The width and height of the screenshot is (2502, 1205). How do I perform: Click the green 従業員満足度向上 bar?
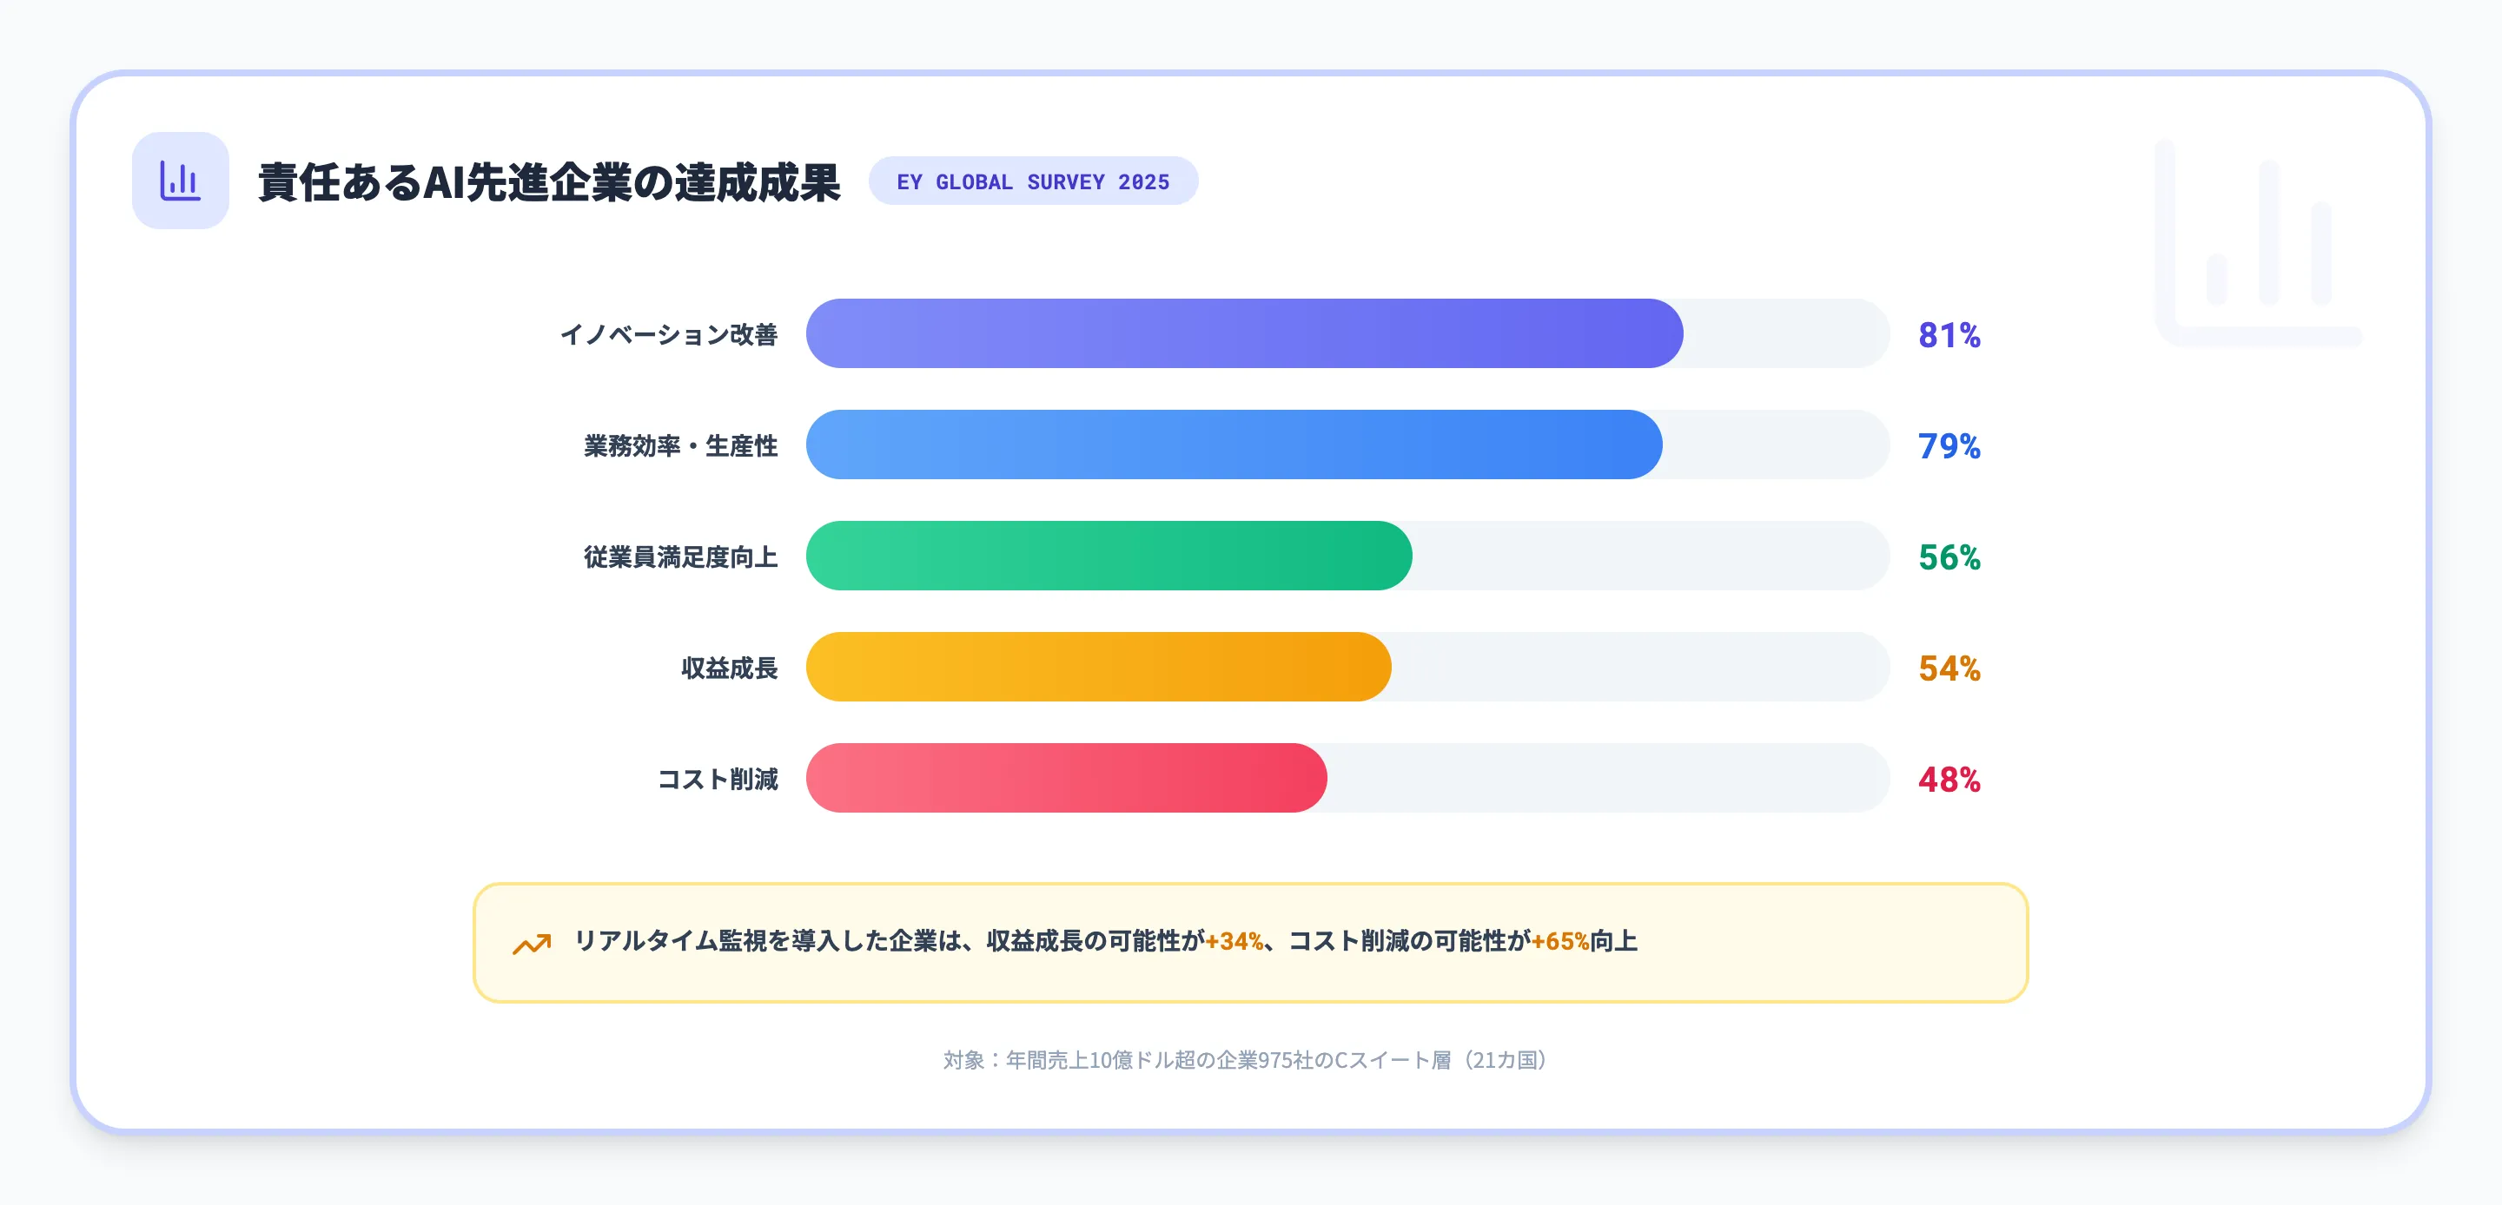(1109, 556)
